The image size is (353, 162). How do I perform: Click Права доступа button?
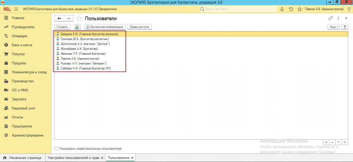tap(139, 27)
